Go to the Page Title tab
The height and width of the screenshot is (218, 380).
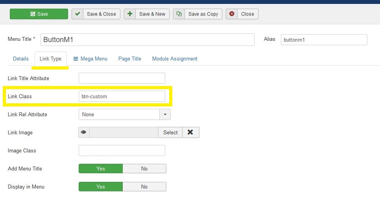(130, 59)
